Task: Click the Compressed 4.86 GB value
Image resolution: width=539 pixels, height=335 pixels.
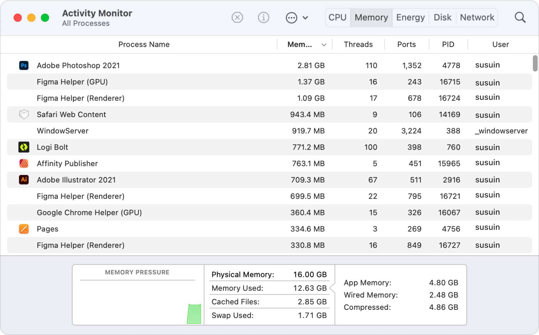Action: (443, 307)
